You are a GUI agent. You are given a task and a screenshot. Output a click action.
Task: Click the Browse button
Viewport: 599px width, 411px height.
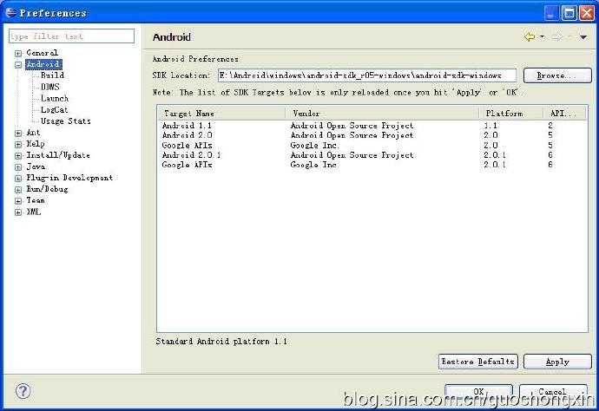(x=557, y=75)
